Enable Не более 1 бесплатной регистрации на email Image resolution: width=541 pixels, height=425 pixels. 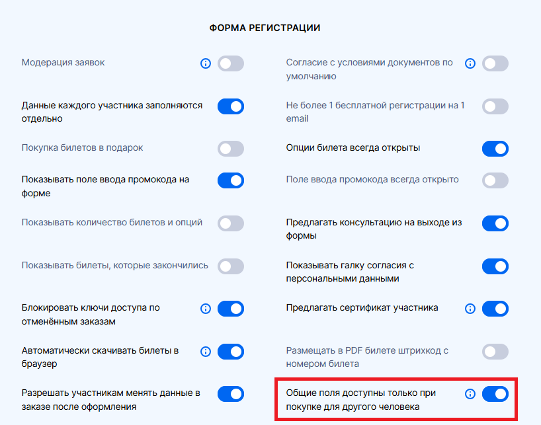(x=495, y=106)
